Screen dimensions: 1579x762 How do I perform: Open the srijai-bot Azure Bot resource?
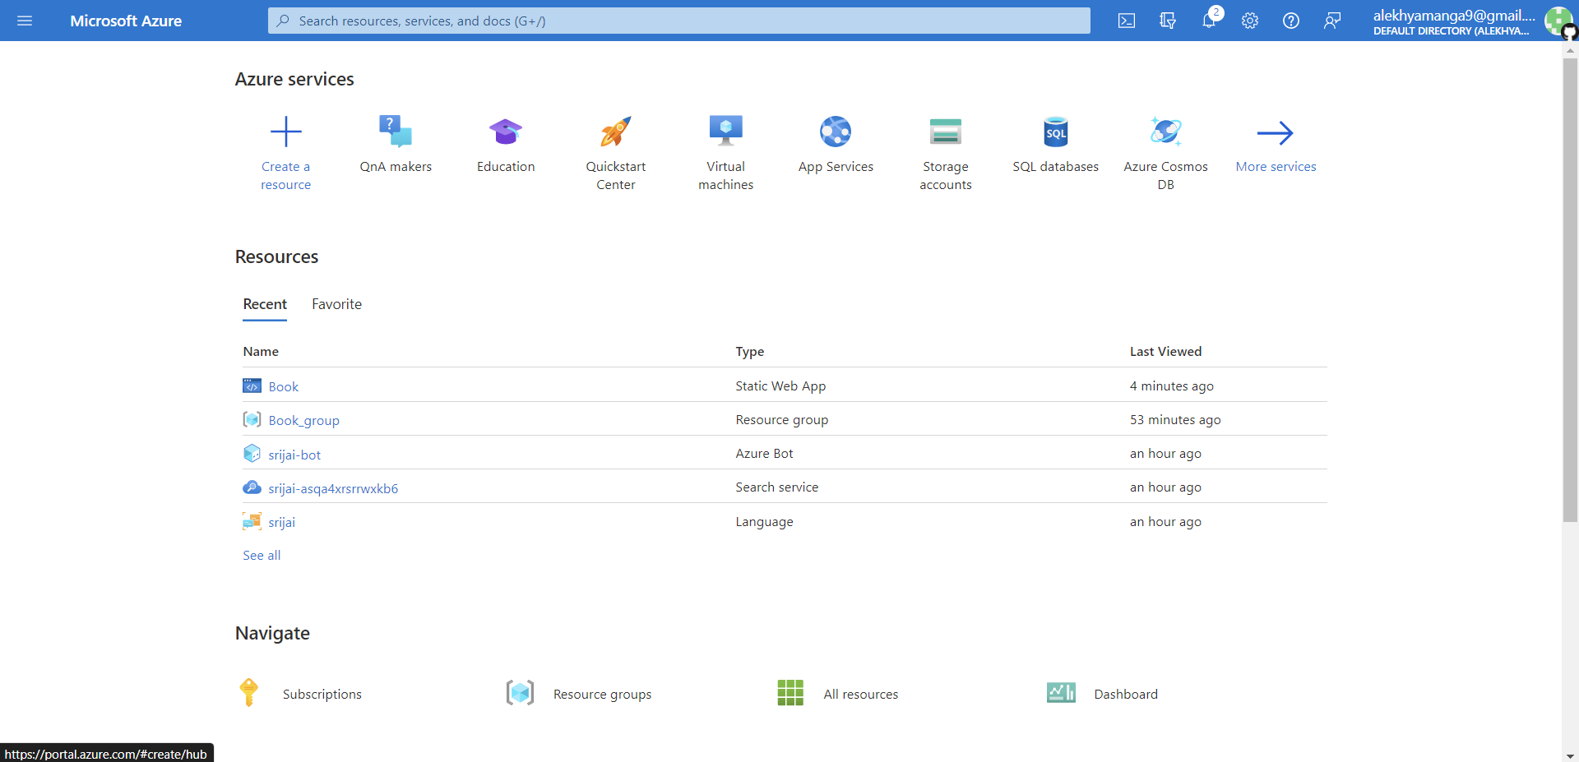[x=295, y=454]
